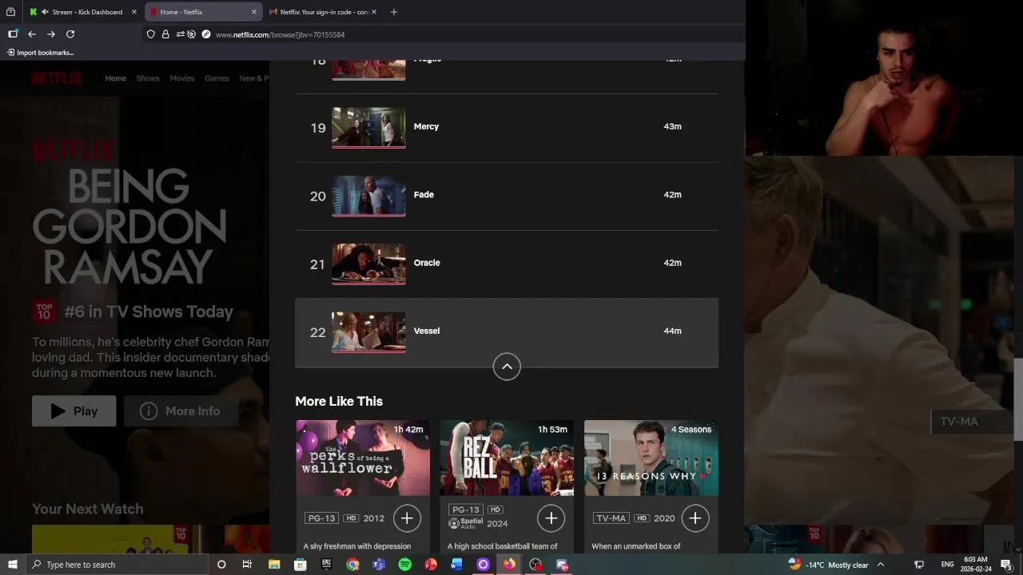Open Word from taskbar
This screenshot has height=575, width=1023.
point(456,565)
